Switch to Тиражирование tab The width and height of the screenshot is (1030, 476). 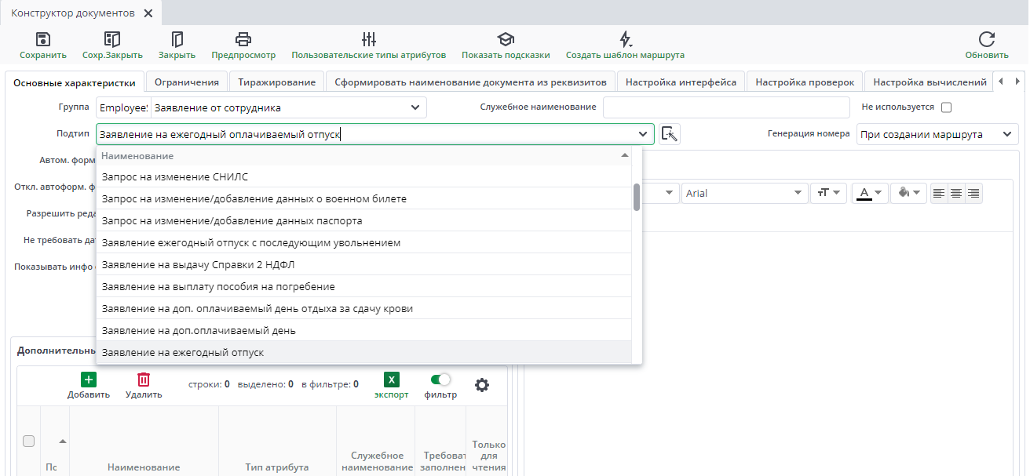point(277,82)
